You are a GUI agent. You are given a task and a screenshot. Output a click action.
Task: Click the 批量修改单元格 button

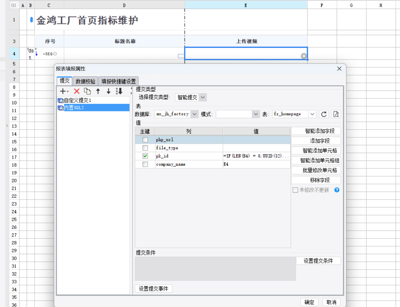pyautogui.click(x=316, y=170)
